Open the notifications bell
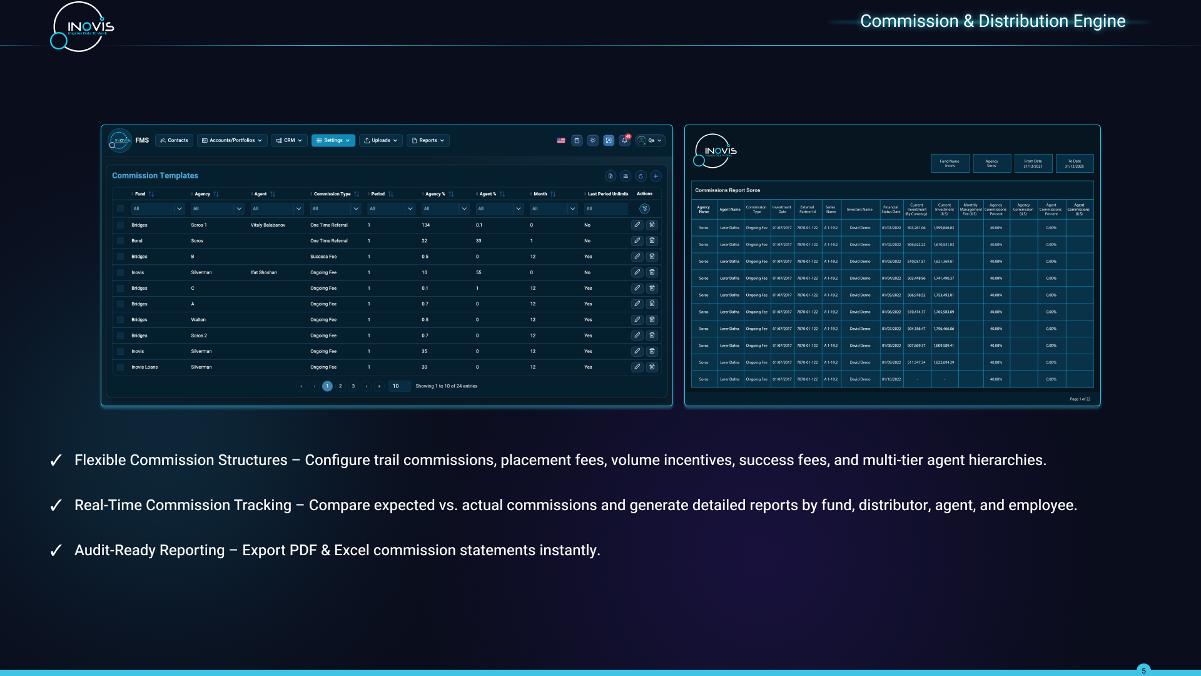The image size is (1201, 676). pos(624,140)
